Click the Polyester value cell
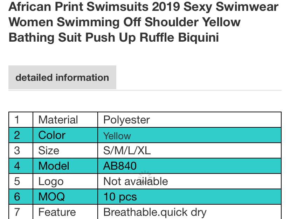The height and width of the screenshot is (219, 290). (x=126, y=120)
